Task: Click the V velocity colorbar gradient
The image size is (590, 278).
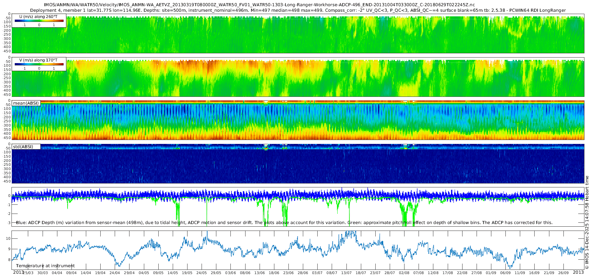Action: [39, 64]
